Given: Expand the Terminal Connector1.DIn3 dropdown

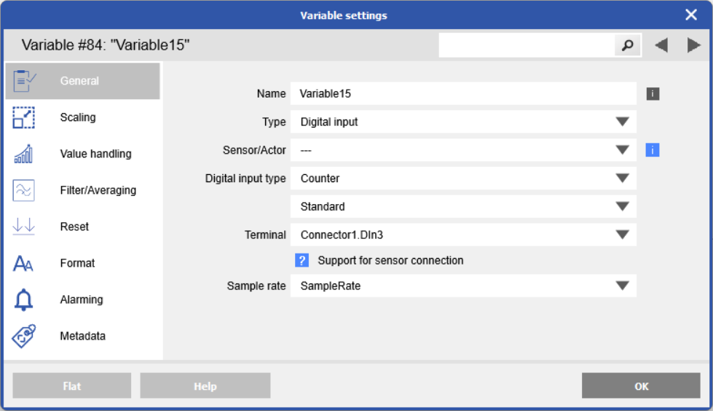Looking at the screenshot, I should coord(622,235).
